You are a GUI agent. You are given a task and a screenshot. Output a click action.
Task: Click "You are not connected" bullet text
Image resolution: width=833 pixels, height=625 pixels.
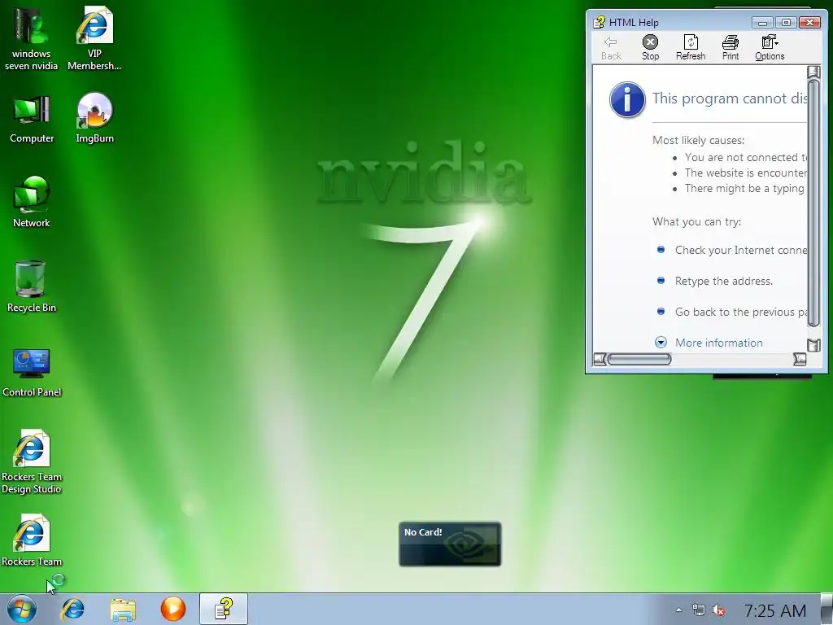pos(745,157)
